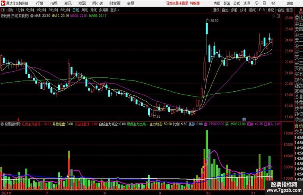Screen dimensions: 303x195
Task: Click the 返回 back button
Action: 289,10
